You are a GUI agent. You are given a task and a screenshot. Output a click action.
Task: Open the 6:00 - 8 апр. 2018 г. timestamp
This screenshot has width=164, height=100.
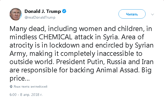tap(26, 95)
